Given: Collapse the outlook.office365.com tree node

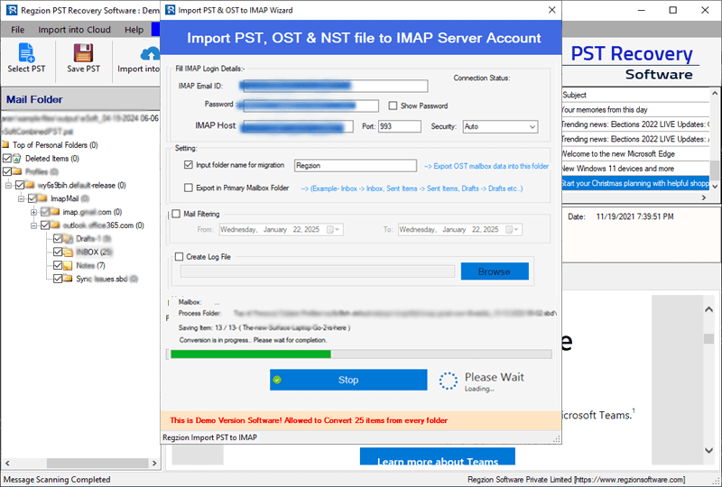Looking at the screenshot, I should coord(33,225).
